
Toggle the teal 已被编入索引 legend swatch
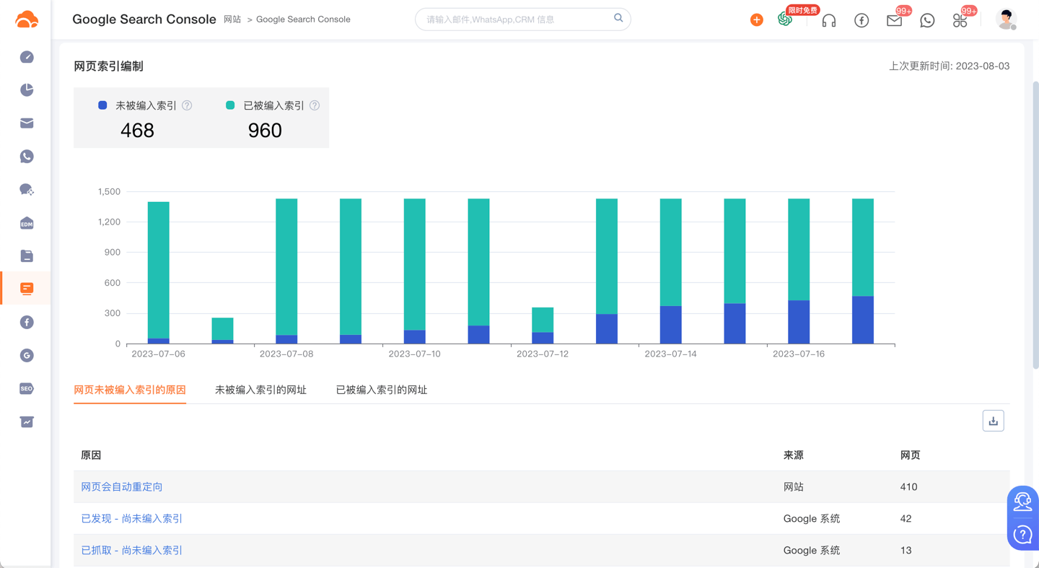(x=230, y=105)
